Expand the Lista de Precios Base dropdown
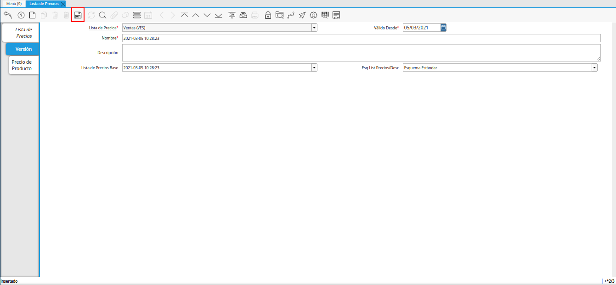The width and height of the screenshot is (616, 285). (314, 67)
